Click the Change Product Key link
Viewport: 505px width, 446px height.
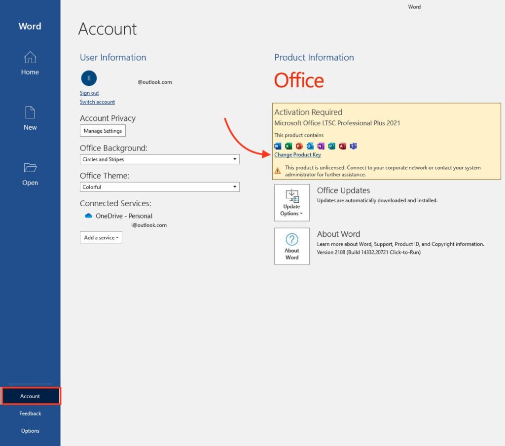coord(297,155)
